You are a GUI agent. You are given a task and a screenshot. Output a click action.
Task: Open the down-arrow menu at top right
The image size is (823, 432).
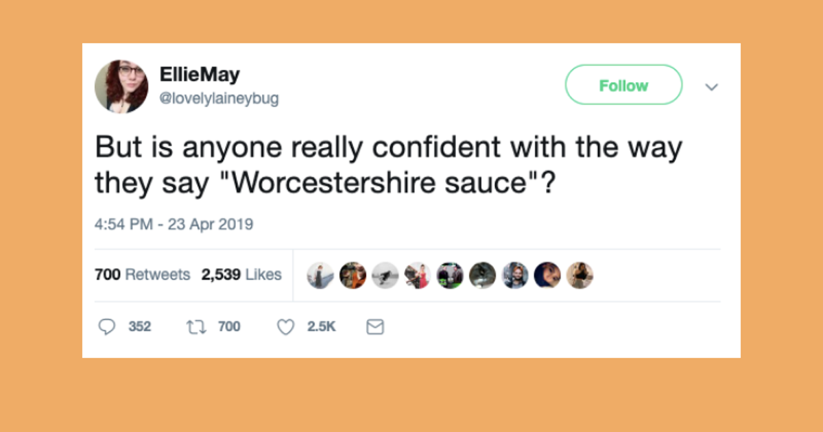pyautogui.click(x=712, y=86)
